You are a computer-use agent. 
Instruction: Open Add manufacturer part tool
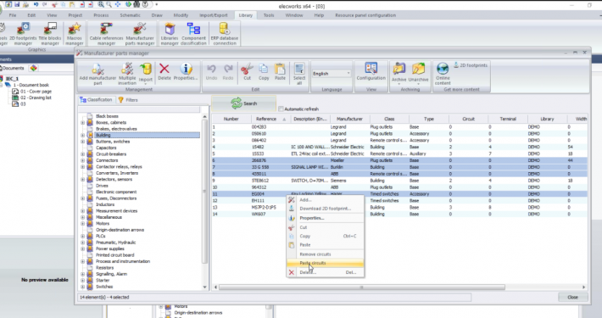tap(98, 74)
